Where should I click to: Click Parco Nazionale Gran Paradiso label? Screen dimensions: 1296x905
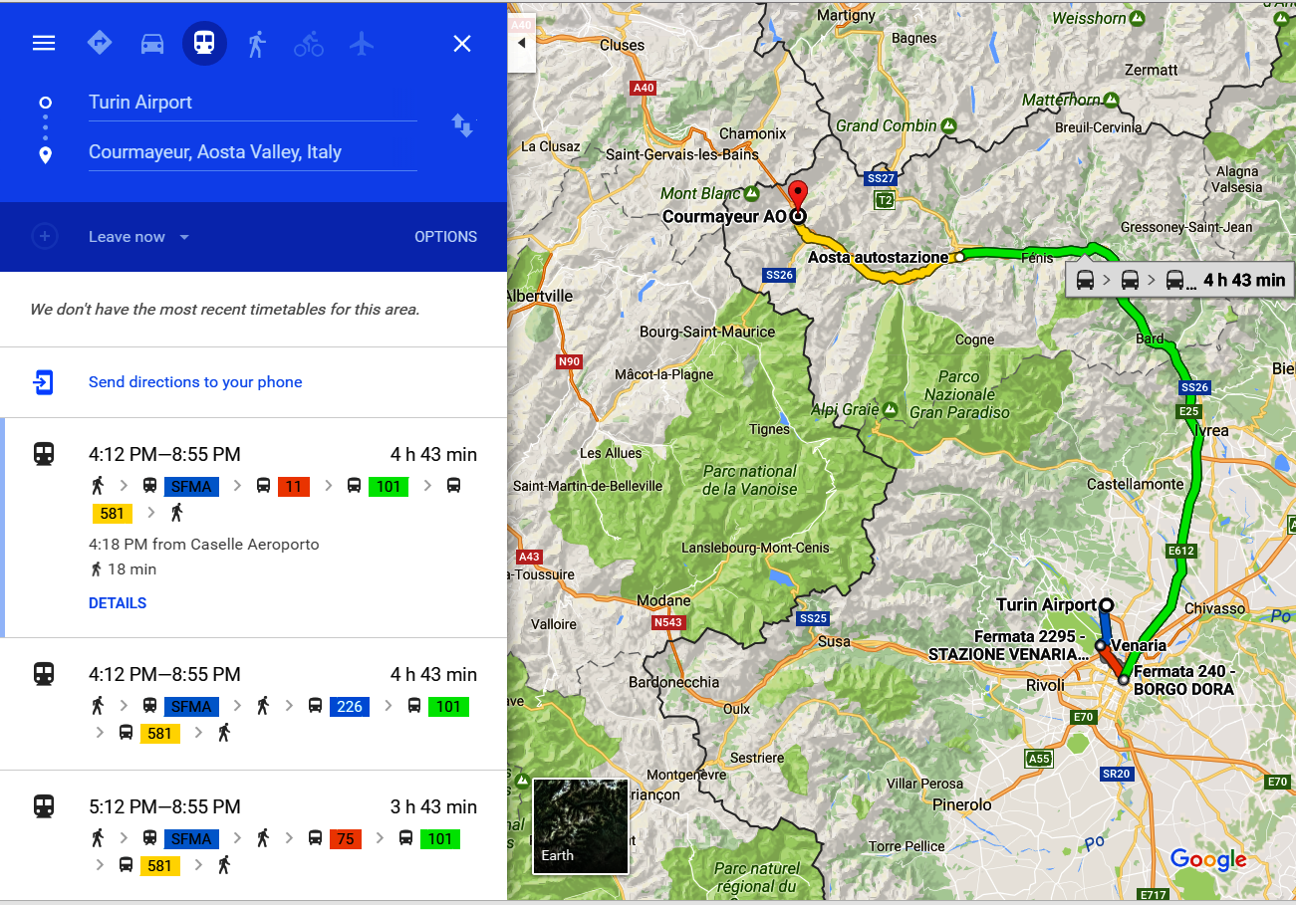(959, 394)
